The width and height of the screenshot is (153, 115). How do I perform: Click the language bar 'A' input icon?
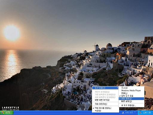click(123, 113)
